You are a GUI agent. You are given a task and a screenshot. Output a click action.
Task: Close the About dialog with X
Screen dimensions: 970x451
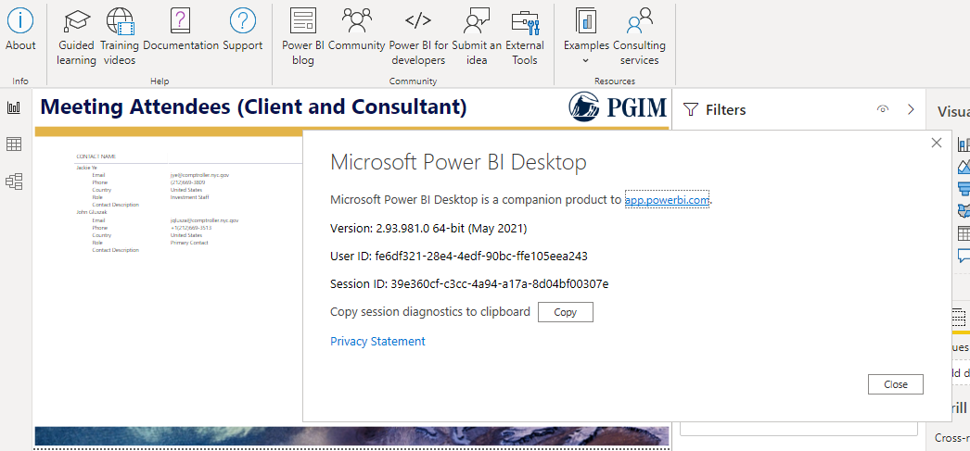[x=937, y=143]
